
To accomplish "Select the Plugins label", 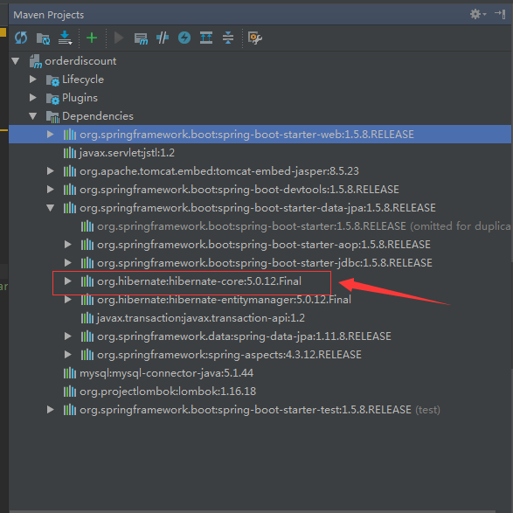I will (x=80, y=98).
